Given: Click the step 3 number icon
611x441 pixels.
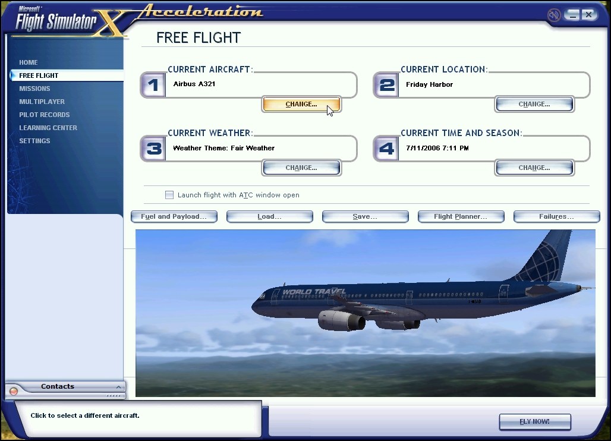Looking at the screenshot, I should coord(153,149).
